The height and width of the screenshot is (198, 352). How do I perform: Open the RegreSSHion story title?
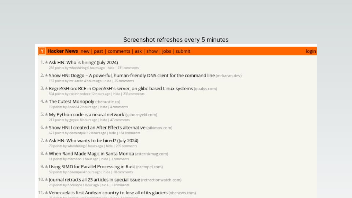(121, 88)
